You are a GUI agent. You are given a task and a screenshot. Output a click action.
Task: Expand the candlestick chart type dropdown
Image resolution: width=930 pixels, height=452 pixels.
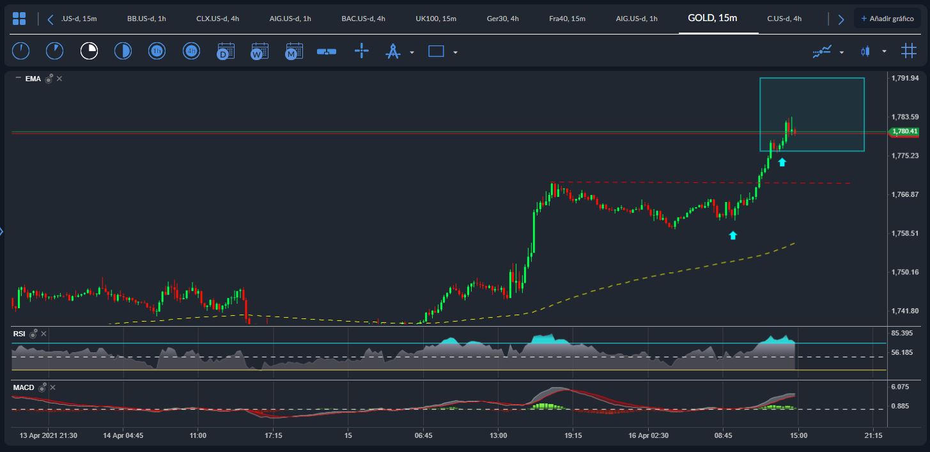tap(884, 52)
